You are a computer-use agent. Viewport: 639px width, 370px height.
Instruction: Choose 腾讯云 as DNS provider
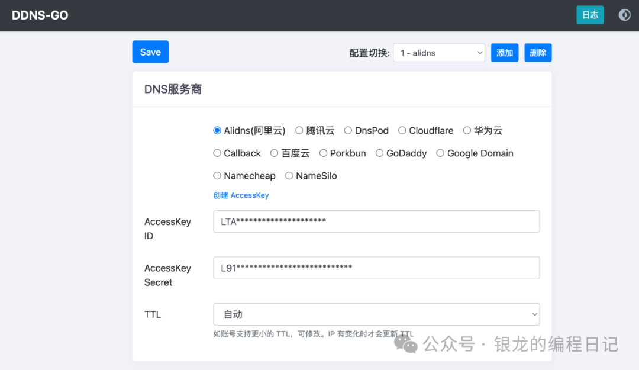[299, 130]
